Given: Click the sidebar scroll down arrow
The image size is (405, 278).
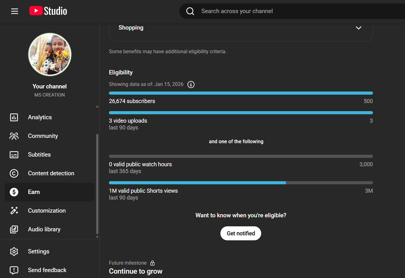Looking at the screenshot, I should pyautogui.click(x=97, y=237).
